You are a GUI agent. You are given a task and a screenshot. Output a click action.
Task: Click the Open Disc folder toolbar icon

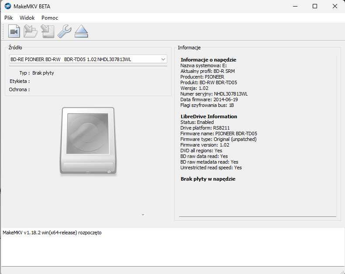tap(31, 31)
